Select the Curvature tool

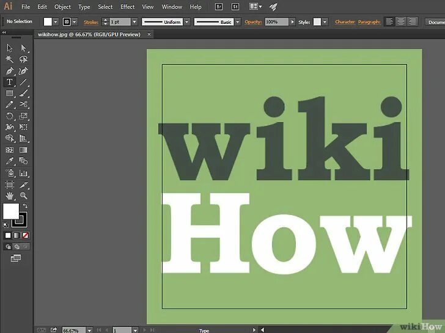pyautogui.click(x=23, y=71)
